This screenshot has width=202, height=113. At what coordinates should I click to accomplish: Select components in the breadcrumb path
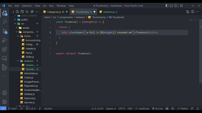(66, 17)
